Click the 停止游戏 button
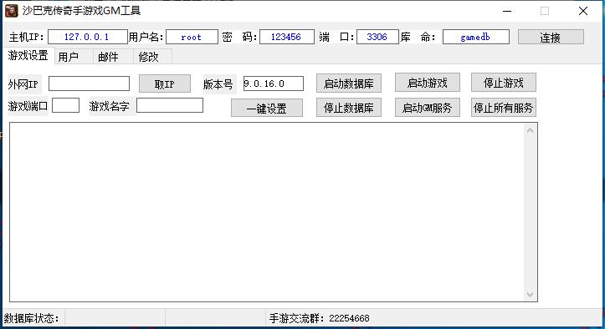 [x=504, y=83]
